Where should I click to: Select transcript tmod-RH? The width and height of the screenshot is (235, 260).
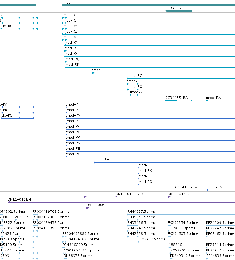100,70
